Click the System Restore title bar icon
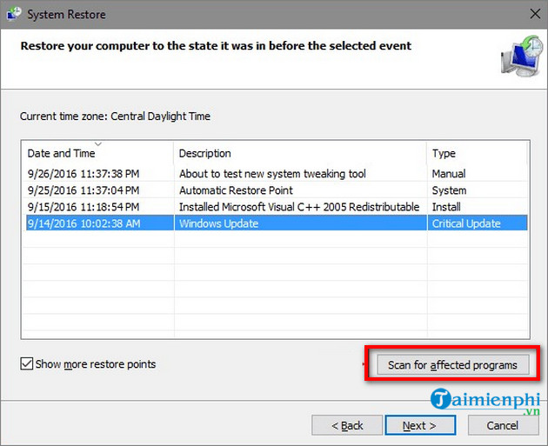 [14, 14]
